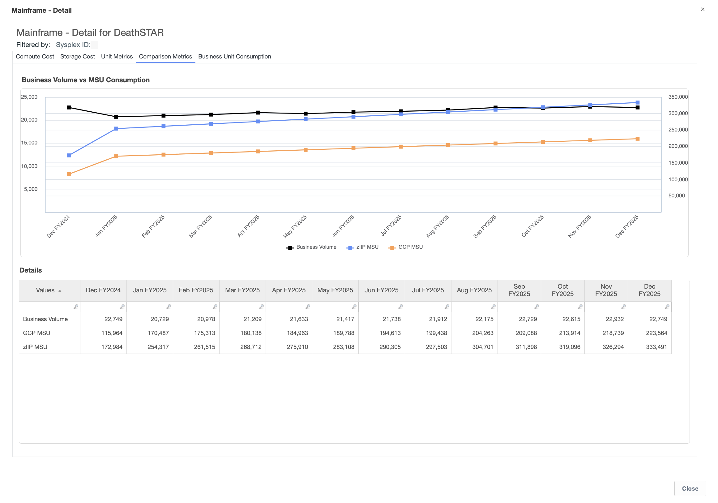Click the filter search icon under Jun FY2025

coord(401,307)
